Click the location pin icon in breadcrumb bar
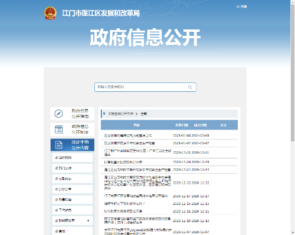This screenshot has height=235, width=295. coord(104,114)
